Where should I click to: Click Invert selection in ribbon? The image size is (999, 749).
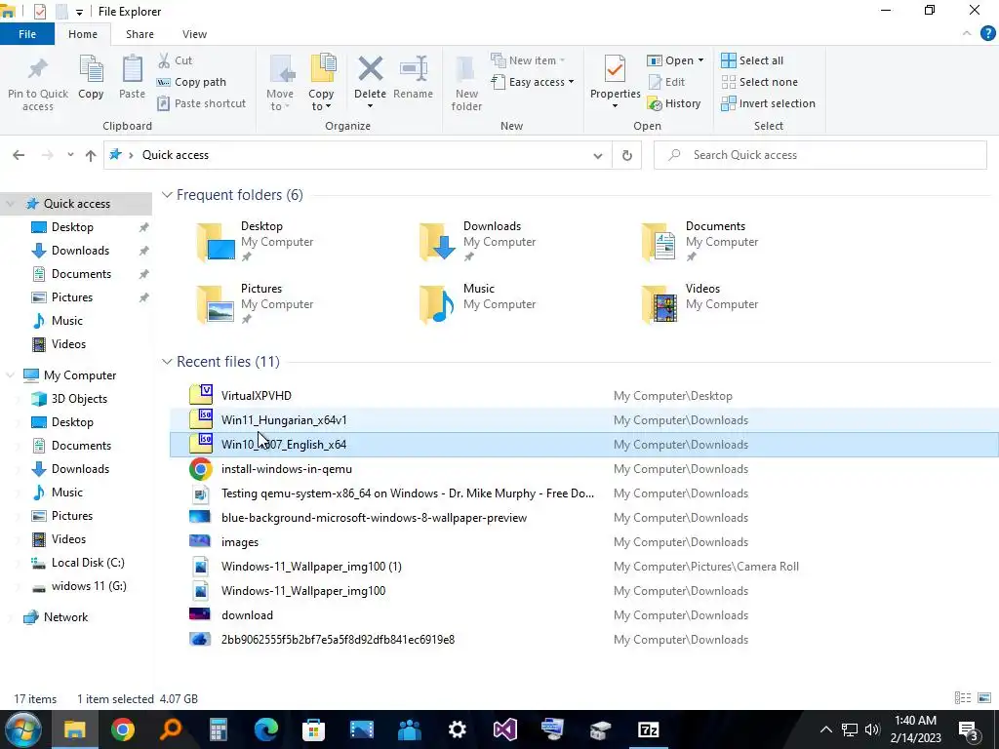coord(769,103)
